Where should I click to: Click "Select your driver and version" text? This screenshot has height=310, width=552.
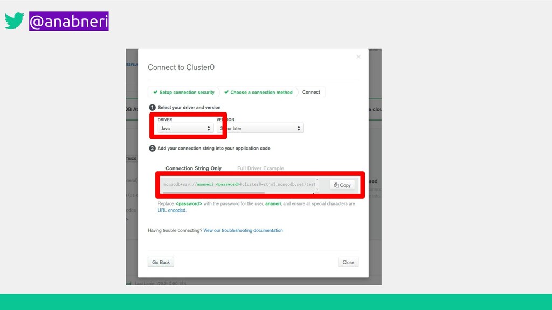[189, 108]
